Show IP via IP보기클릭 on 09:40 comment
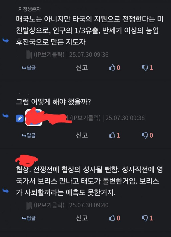Screen dimensions: 171x237 (49, 205)
